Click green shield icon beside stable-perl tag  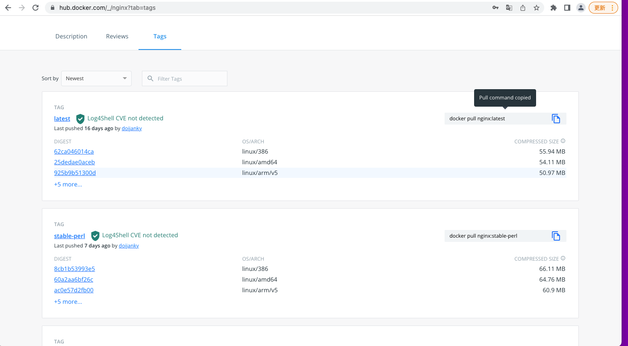(x=95, y=236)
